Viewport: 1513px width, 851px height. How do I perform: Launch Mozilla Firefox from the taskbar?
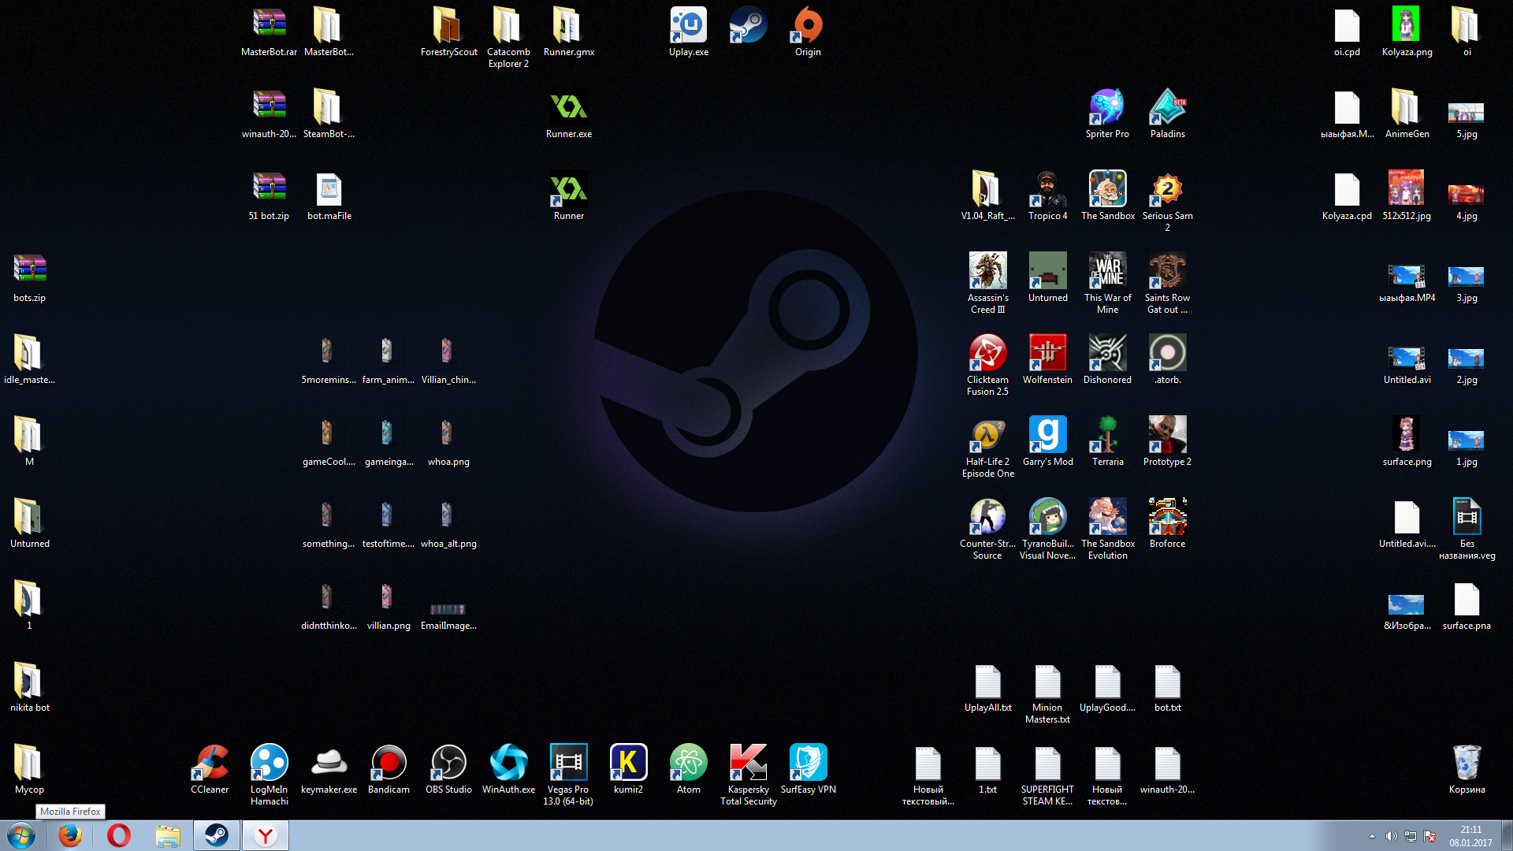70,835
